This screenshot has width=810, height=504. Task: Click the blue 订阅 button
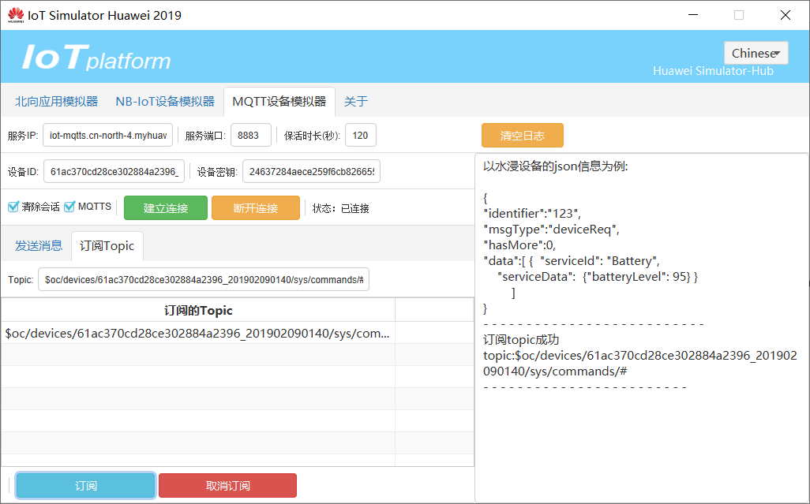click(x=86, y=485)
